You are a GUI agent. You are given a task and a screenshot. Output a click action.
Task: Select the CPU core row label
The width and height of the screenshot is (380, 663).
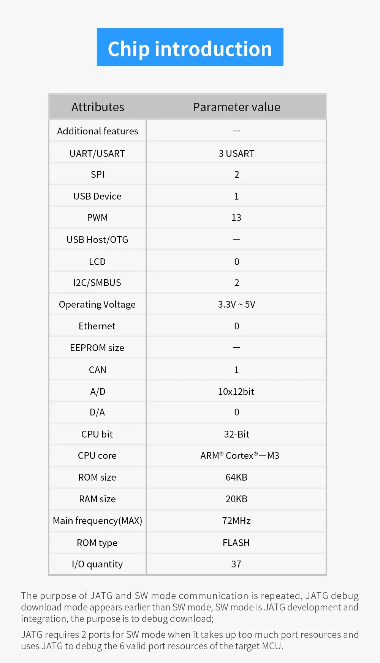click(97, 455)
